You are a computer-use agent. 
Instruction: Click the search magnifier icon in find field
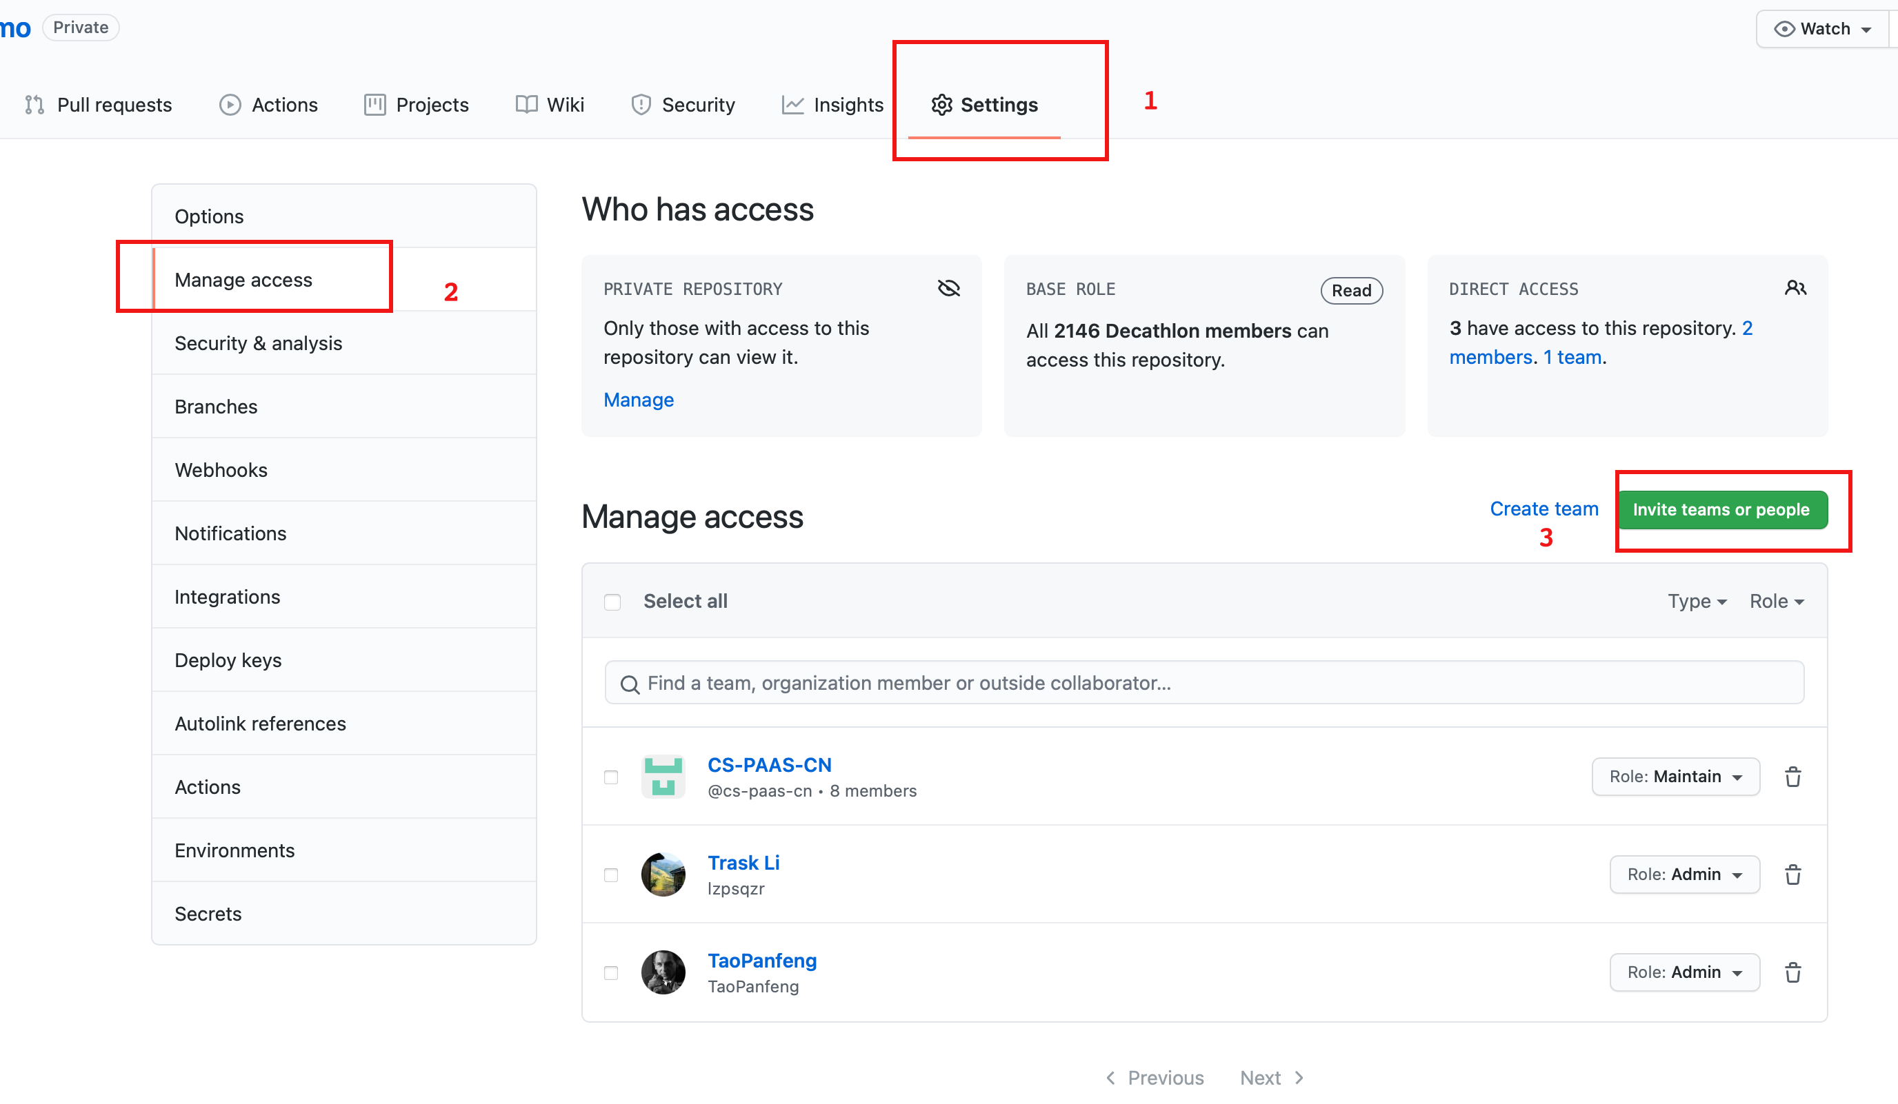(630, 684)
